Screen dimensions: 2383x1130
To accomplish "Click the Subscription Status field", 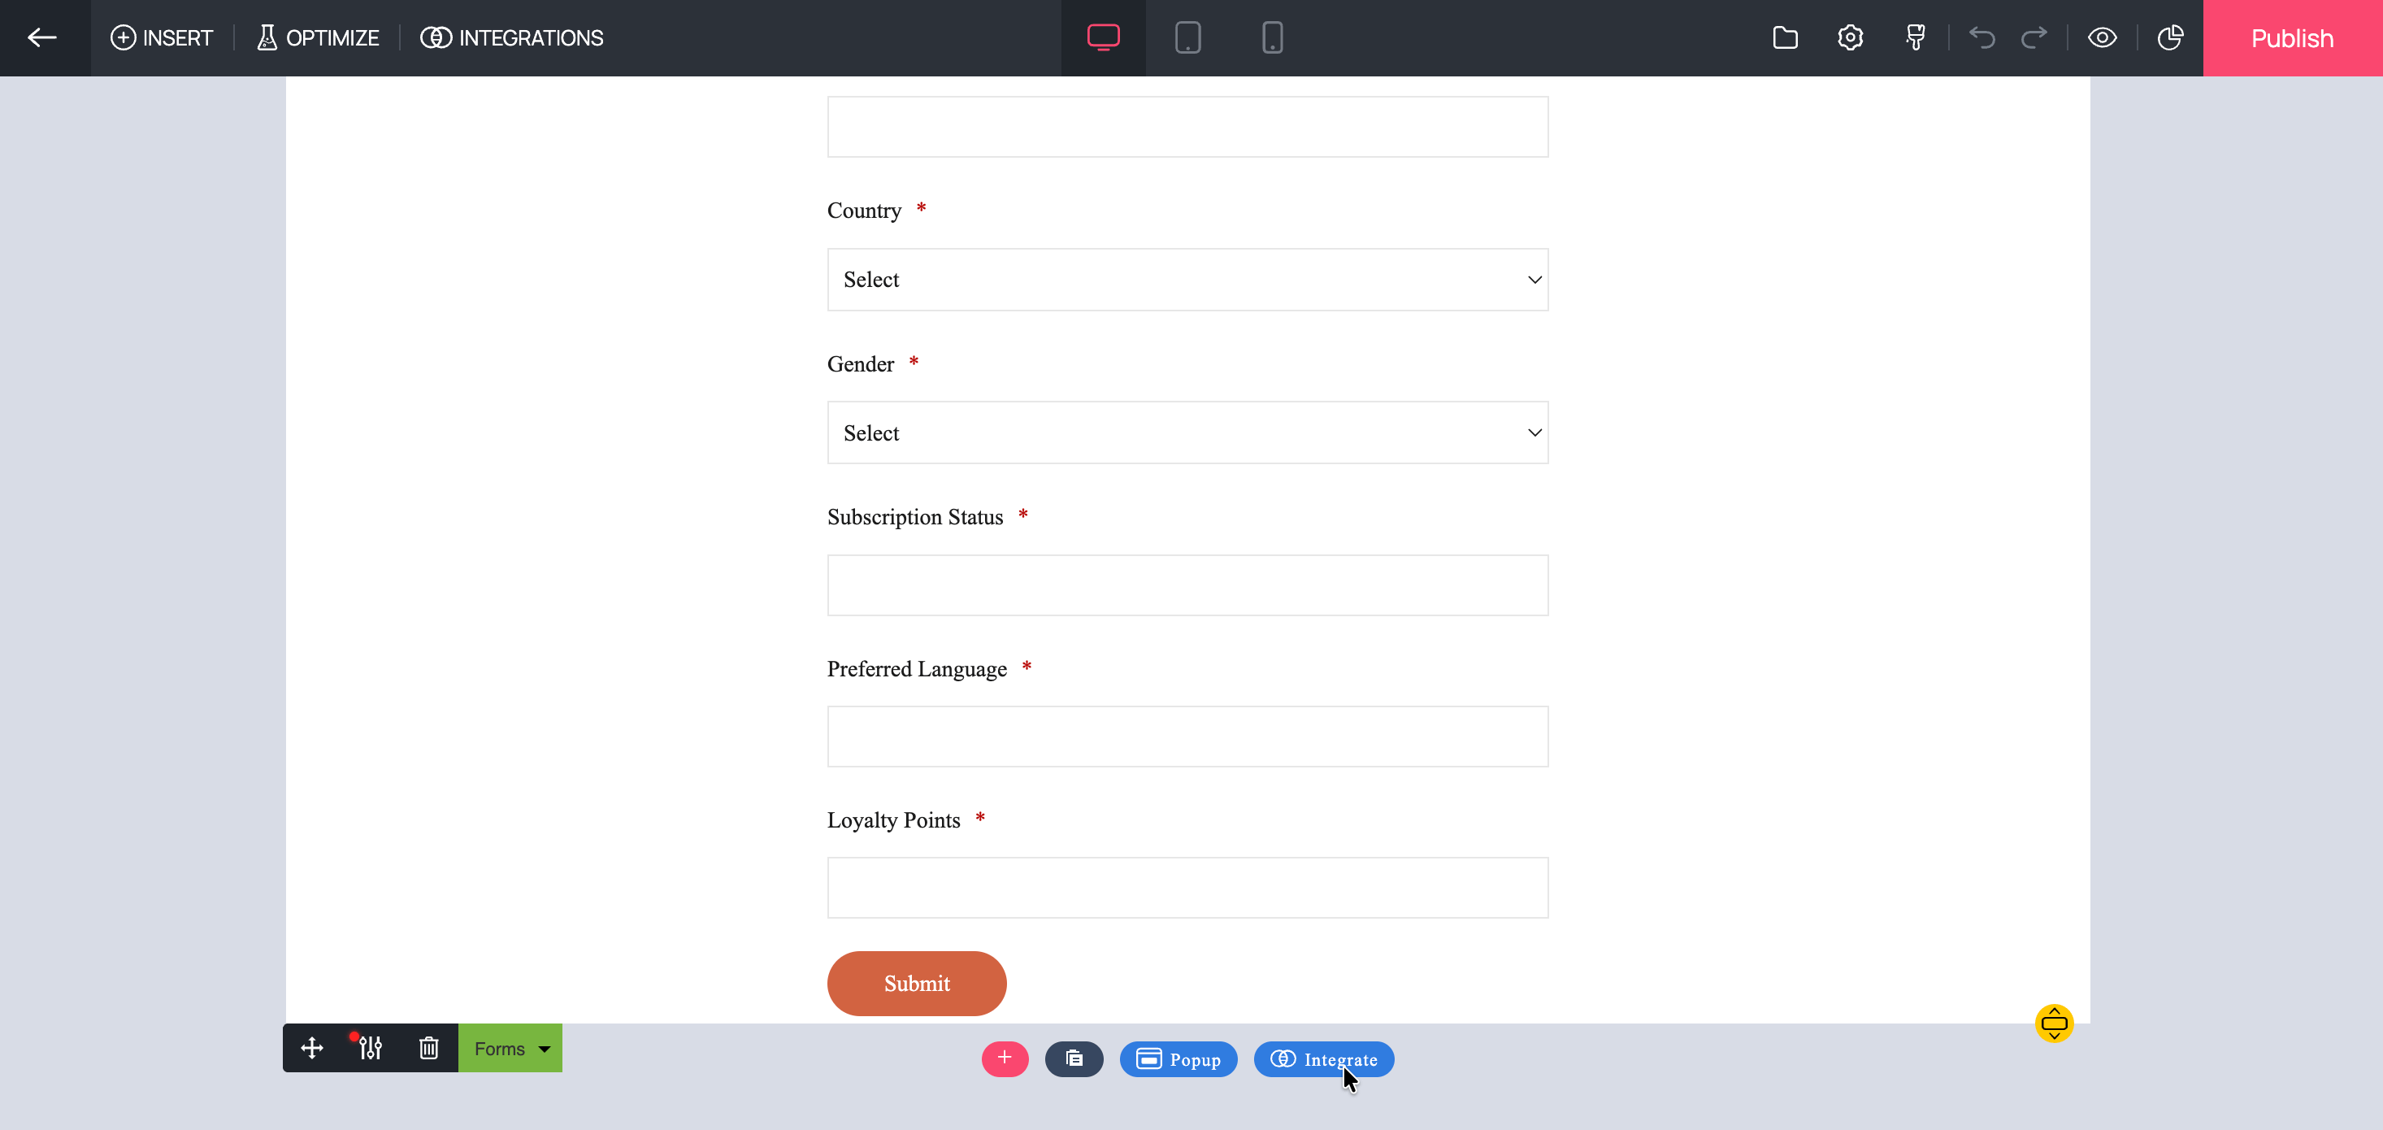I will (x=1187, y=585).
